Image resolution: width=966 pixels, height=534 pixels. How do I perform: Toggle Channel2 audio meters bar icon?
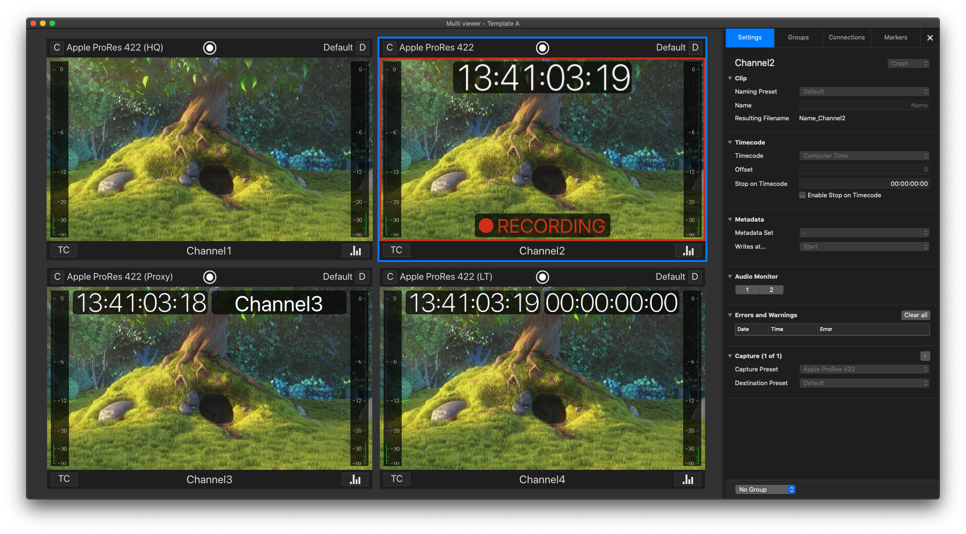coord(688,251)
